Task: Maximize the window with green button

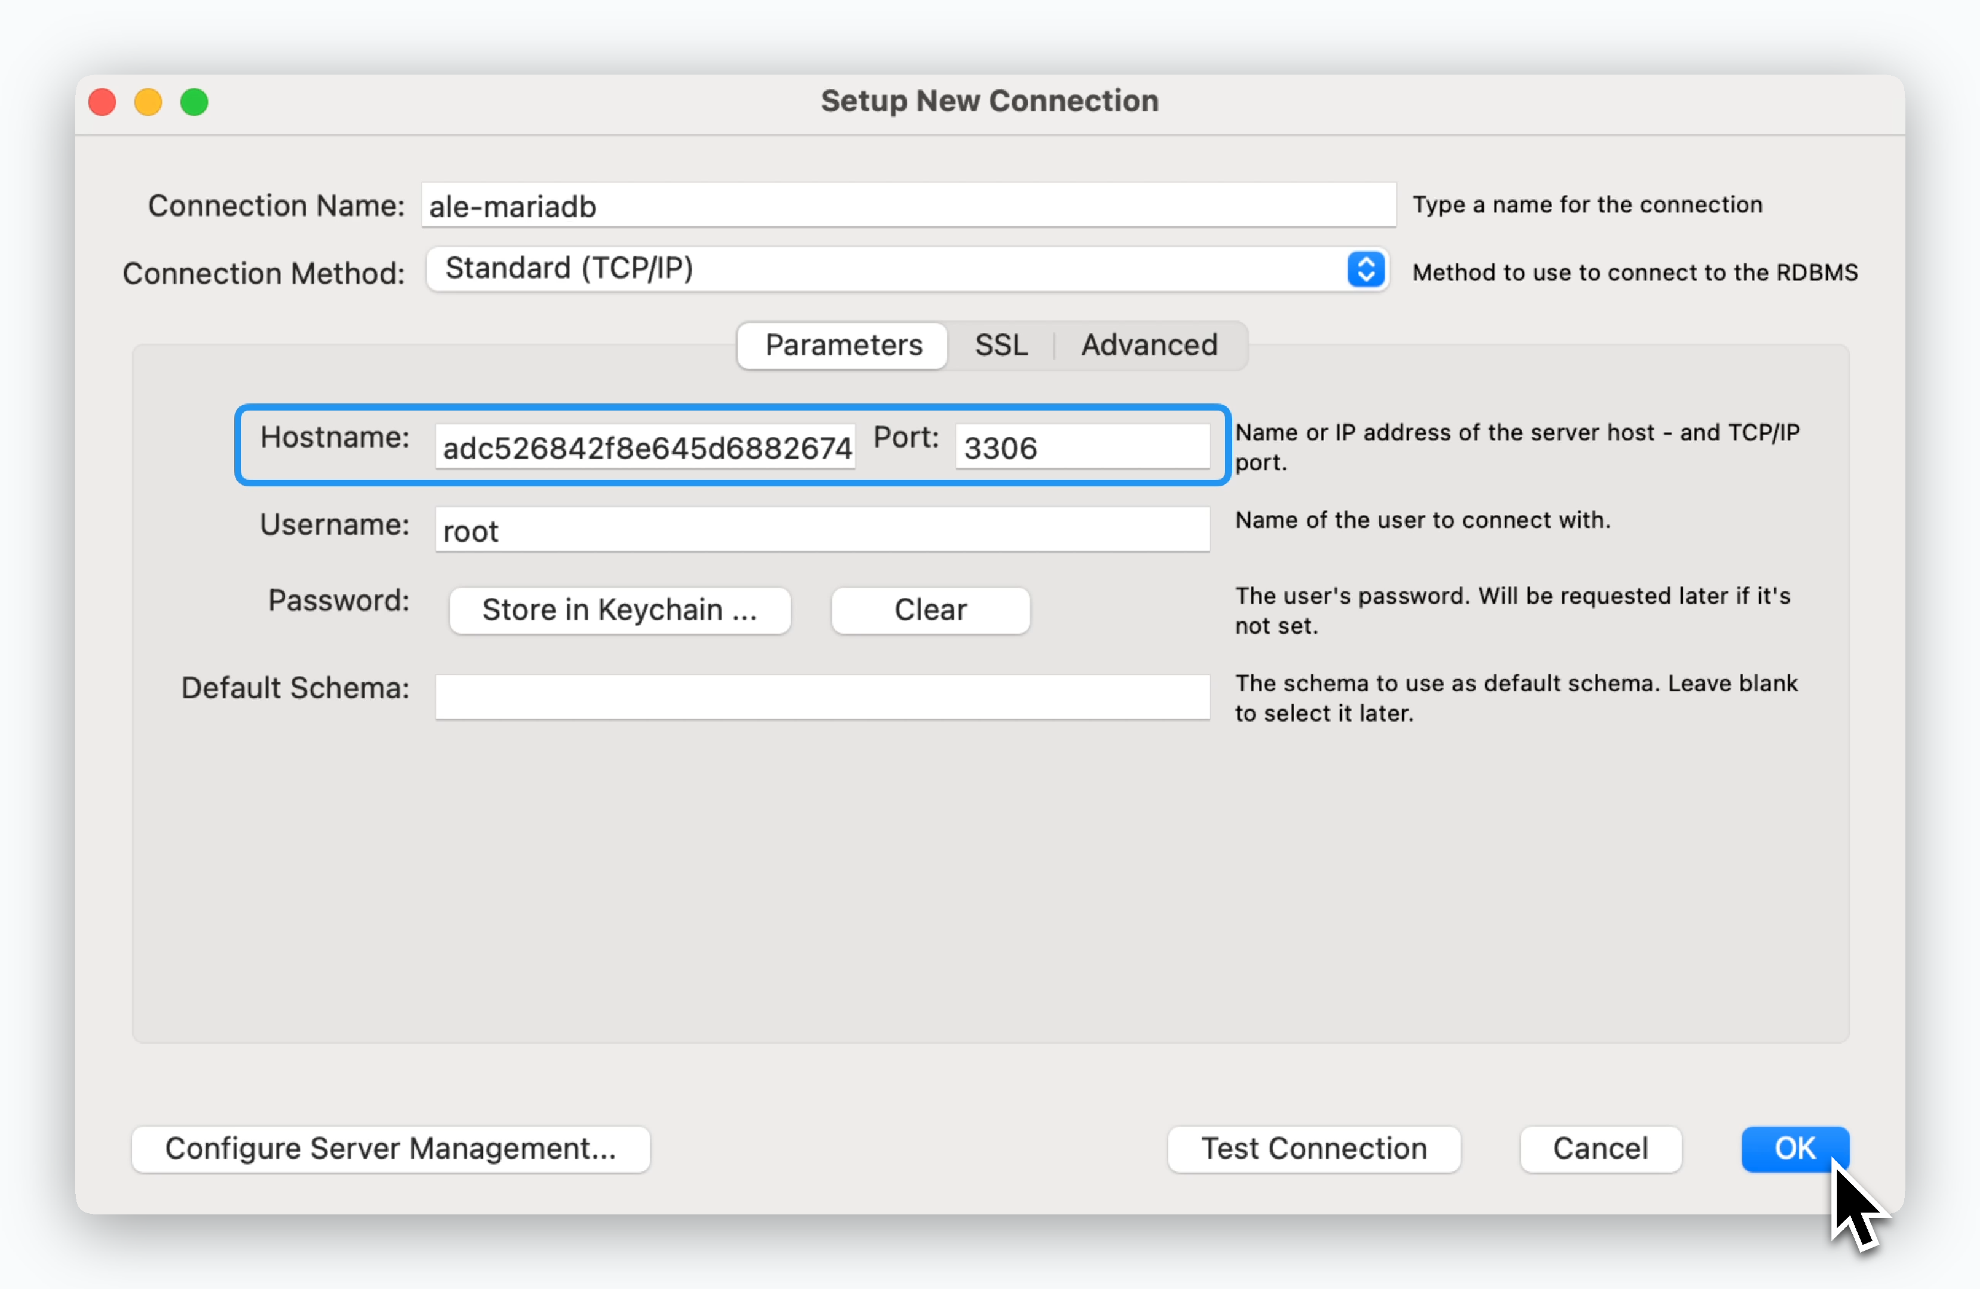Action: pos(195,102)
